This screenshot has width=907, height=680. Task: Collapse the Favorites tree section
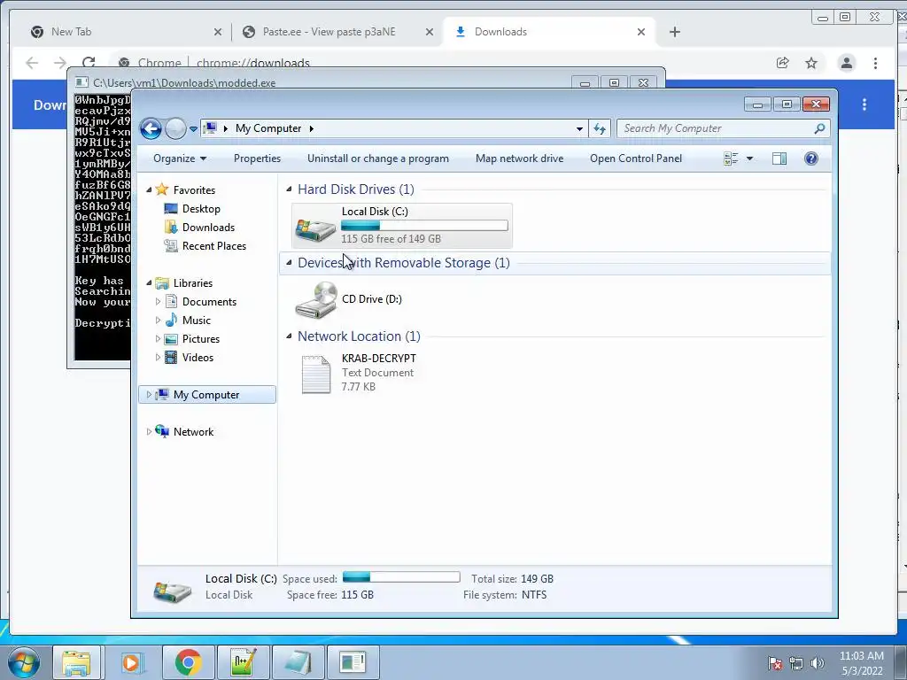pos(149,189)
